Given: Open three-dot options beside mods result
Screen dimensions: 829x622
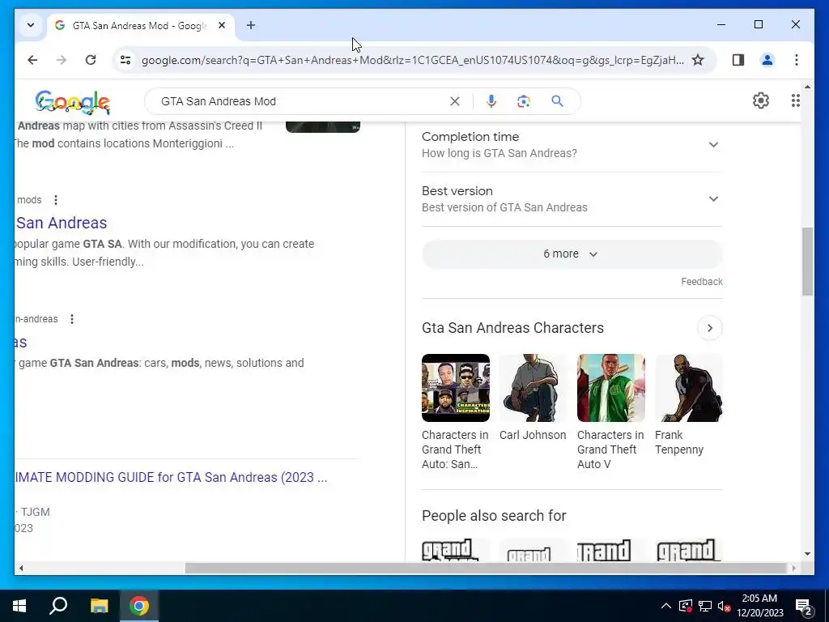Looking at the screenshot, I should (56, 200).
